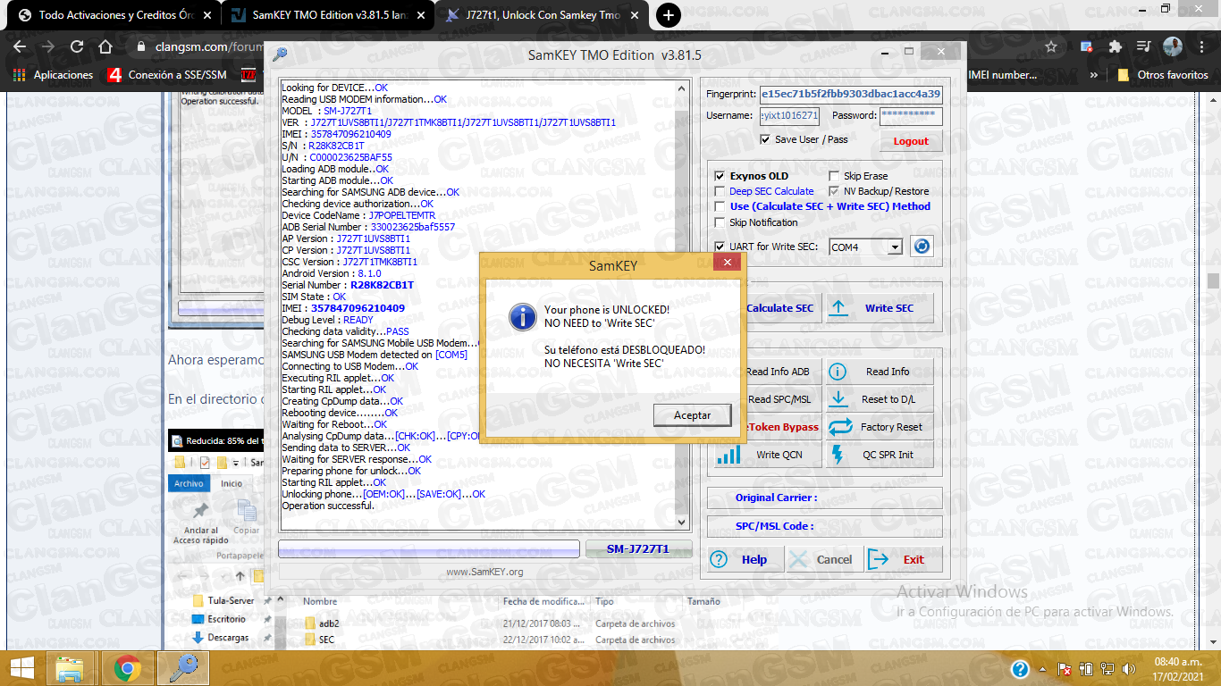The image size is (1221, 686).
Task: Click the blue refresh COM ports icon
Action: click(922, 247)
